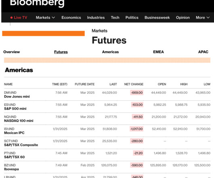Image resolution: width=214 pixels, height=178 pixels.
Task: Switch to the Americas tab
Action: click(x=110, y=52)
